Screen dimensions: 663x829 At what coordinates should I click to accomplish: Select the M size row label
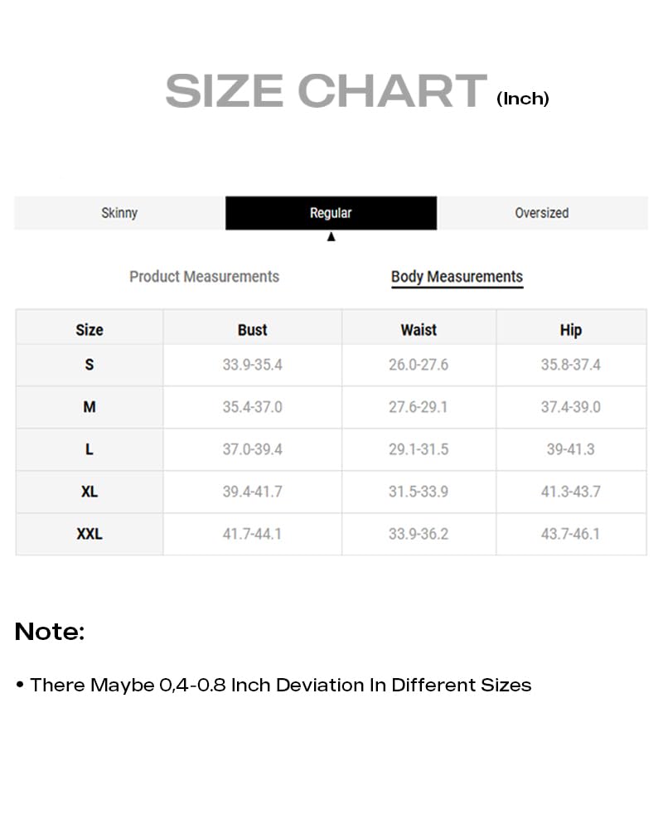[90, 407]
